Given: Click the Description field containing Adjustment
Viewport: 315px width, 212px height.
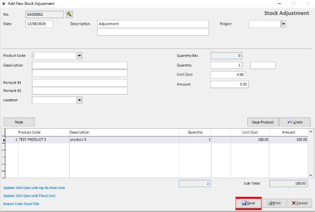Looking at the screenshot, I should [x=153, y=24].
